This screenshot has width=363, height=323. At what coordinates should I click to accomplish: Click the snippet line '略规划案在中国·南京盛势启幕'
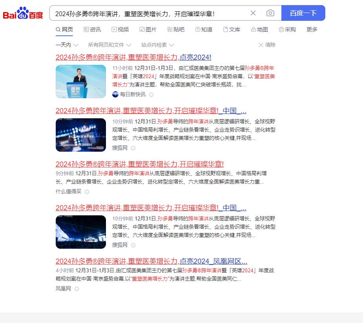click(x=148, y=279)
